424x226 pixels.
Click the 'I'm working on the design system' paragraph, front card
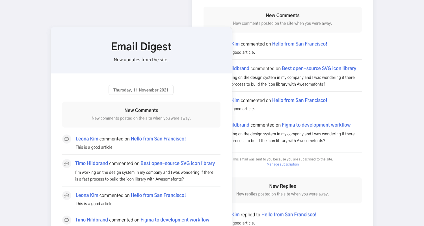(x=144, y=176)
